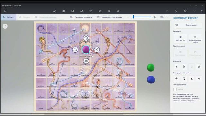Screen dimensions: 206x116
Task: Copy the selected 3D object
Action: 184,67
